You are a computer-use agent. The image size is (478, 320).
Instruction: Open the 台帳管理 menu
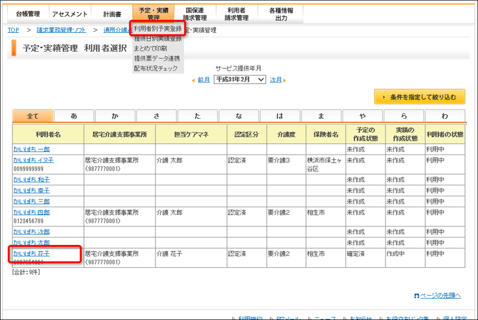pyautogui.click(x=28, y=14)
